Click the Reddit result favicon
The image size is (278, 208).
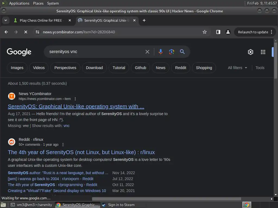pyautogui.click(x=12, y=142)
